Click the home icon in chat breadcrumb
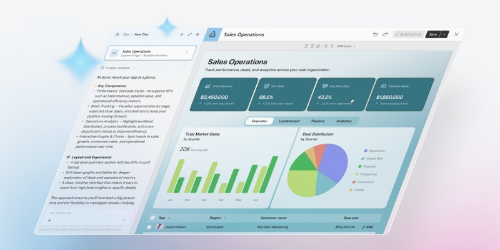Viewport: 500px width, 250px height. tap(117, 34)
